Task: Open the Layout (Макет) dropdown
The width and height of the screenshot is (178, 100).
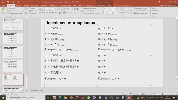Action: click(33, 8)
